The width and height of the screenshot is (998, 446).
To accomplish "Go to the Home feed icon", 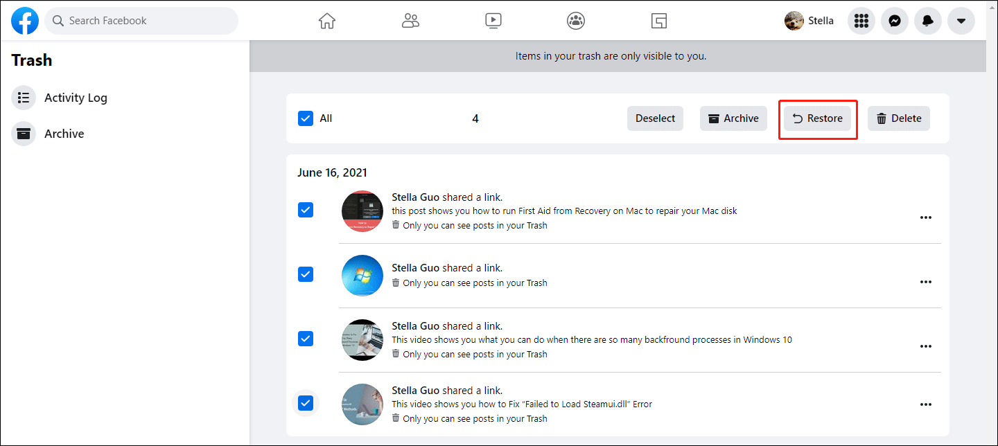I will (327, 21).
